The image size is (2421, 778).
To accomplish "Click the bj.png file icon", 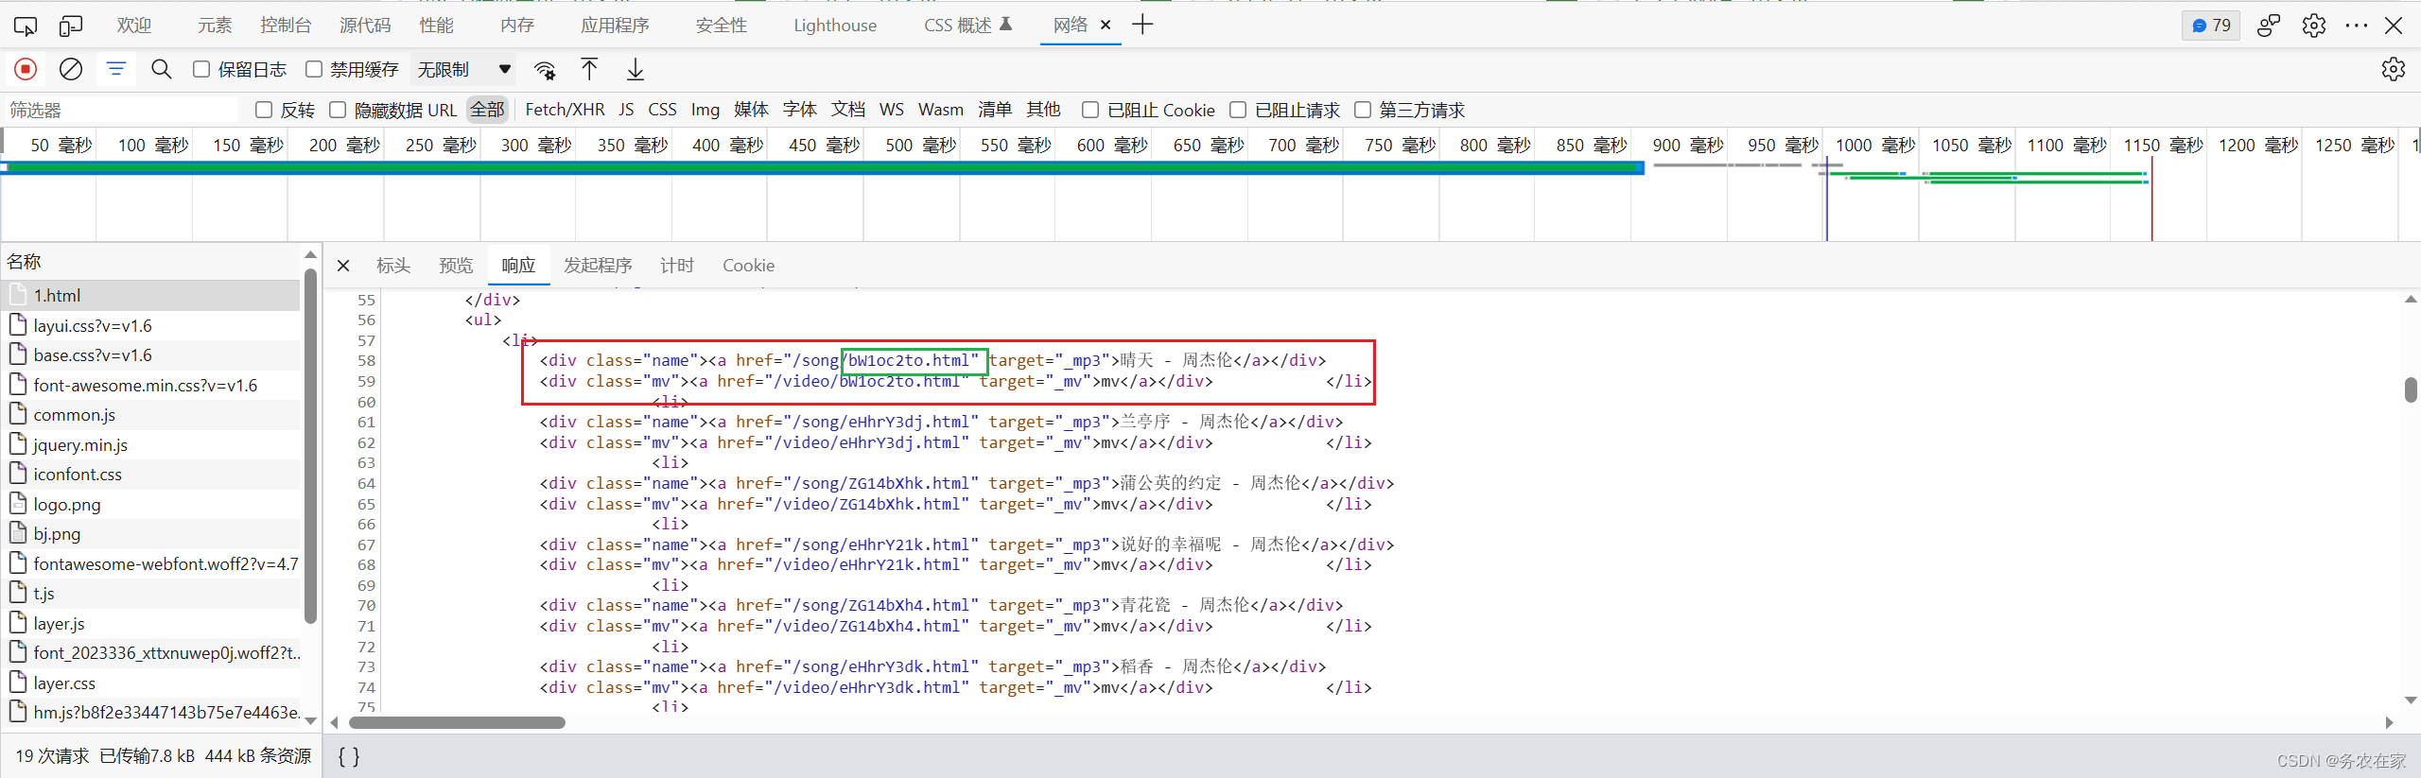I will pyautogui.click(x=18, y=533).
